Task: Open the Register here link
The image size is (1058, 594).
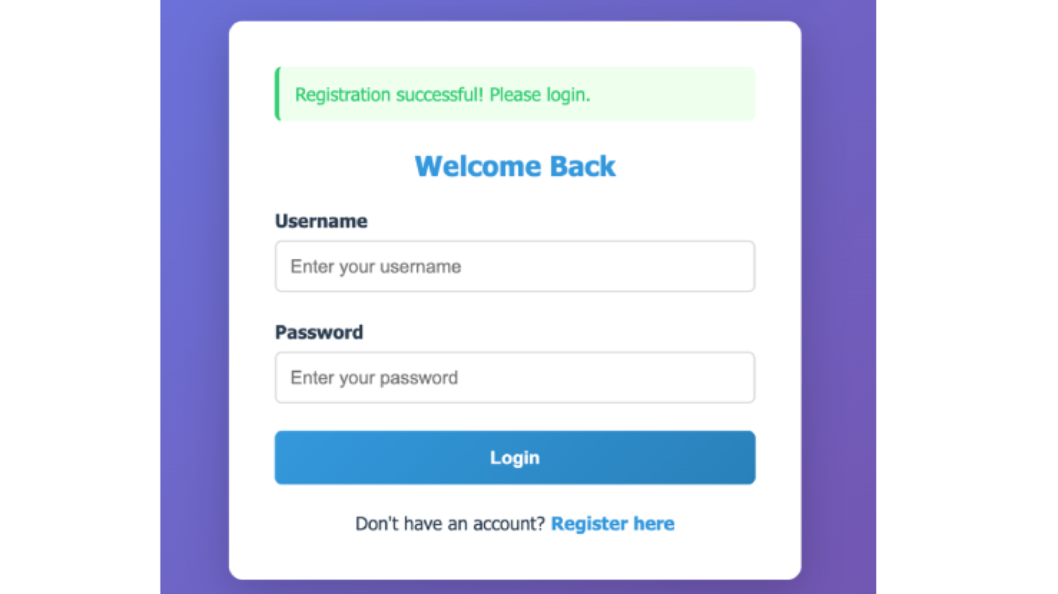Action: pos(612,524)
